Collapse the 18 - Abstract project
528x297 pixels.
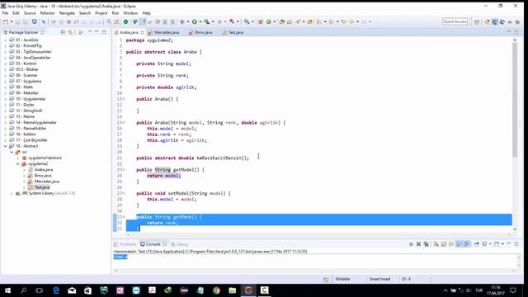(6, 146)
